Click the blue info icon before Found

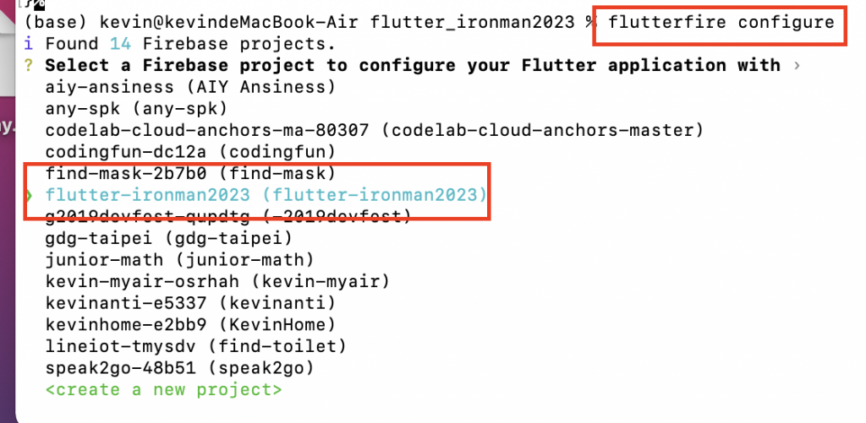tap(29, 44)
